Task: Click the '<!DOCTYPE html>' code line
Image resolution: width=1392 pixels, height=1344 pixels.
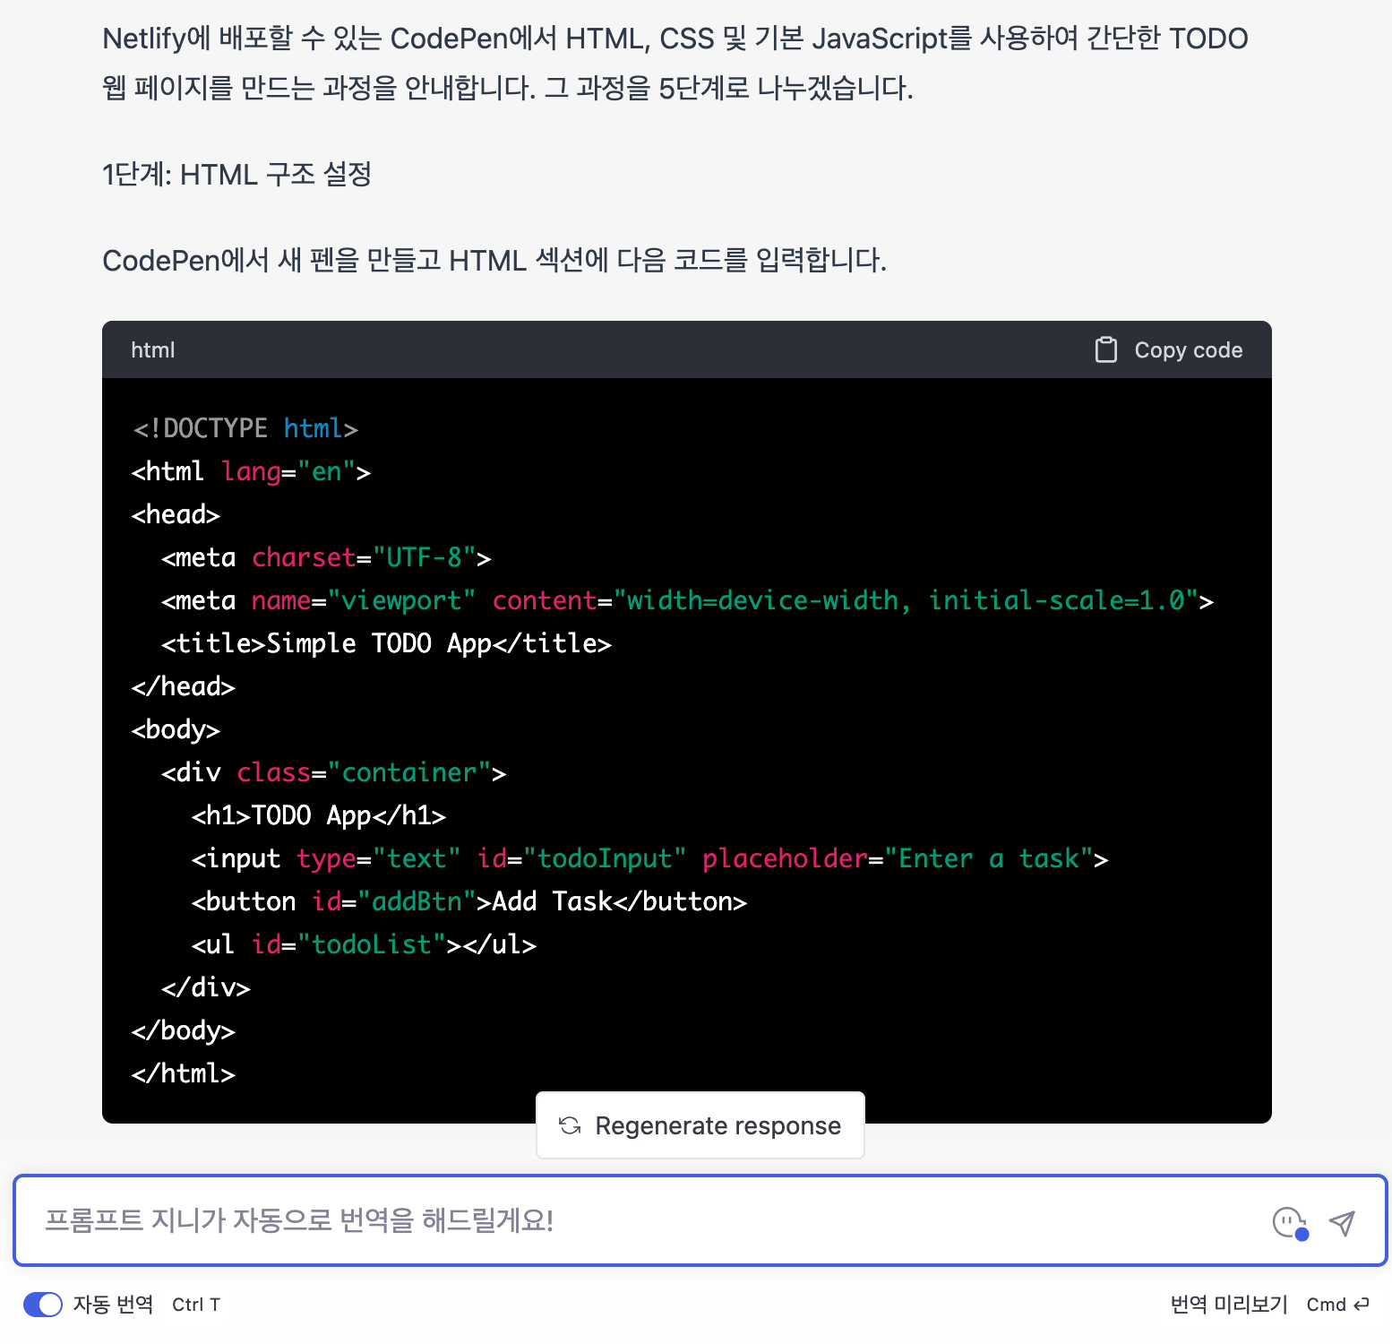Action: click(x=245, y=428)
